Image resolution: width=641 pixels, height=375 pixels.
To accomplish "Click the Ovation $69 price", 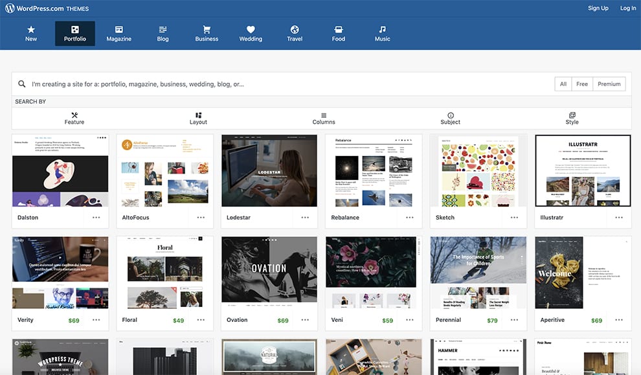I will [283, 321].
